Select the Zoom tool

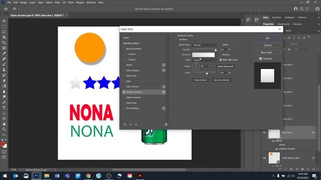click(x=4, y=129)
